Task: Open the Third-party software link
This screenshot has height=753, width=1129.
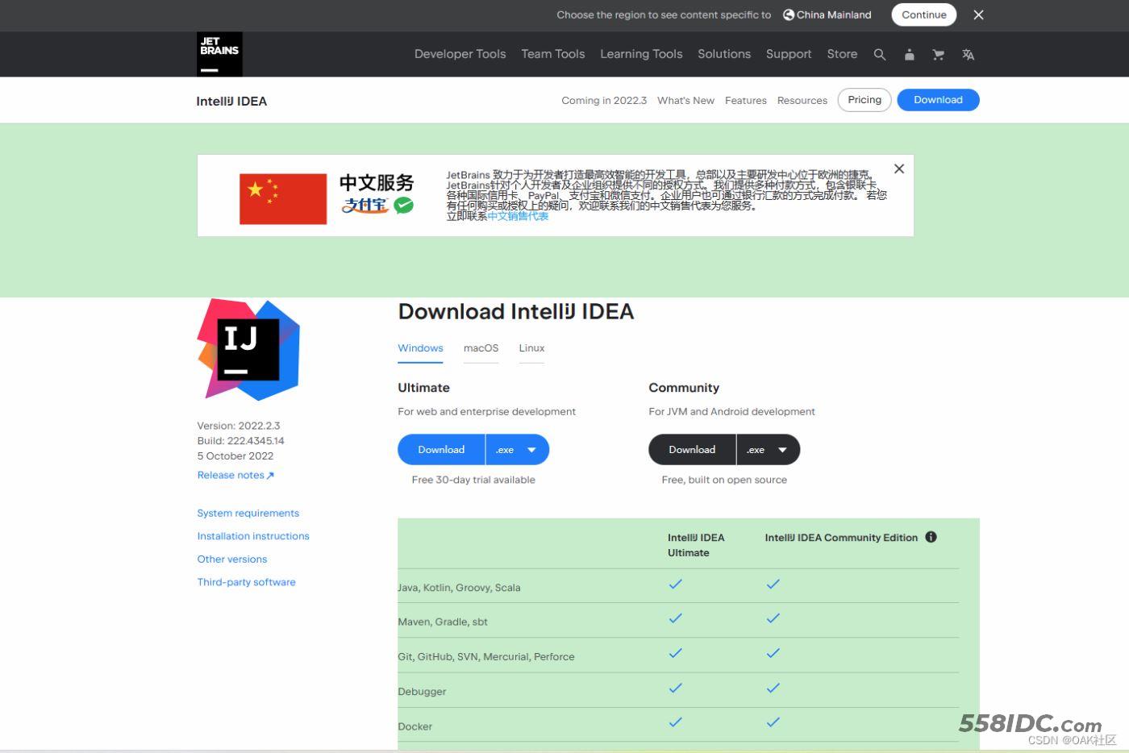Action: [246, 582]
